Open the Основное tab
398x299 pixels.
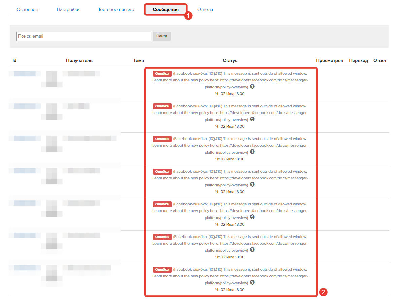(x=27, y=10)
